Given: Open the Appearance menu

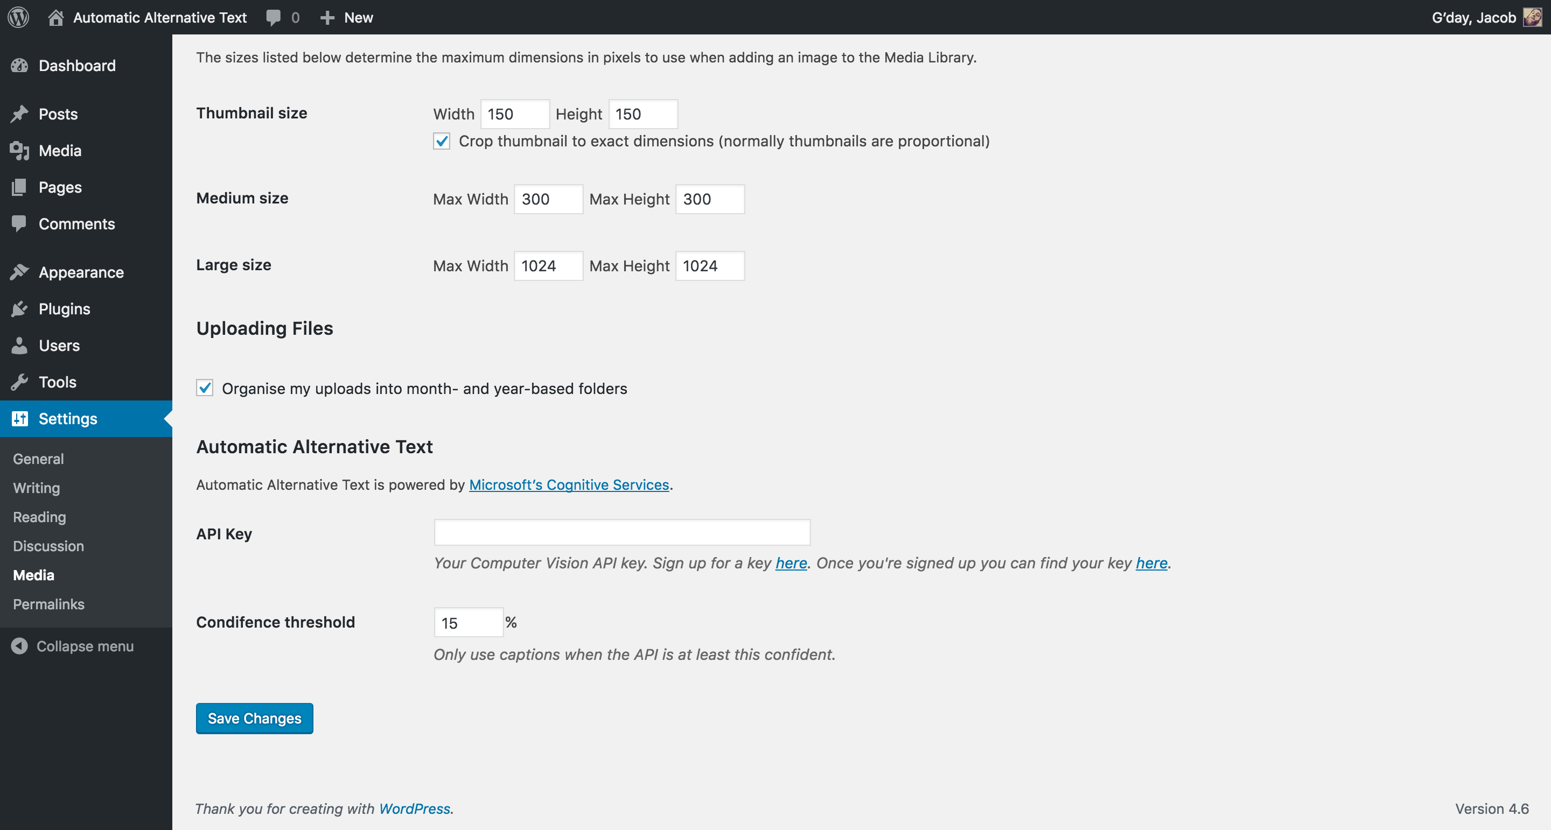Looking at the screenshot, I should [x=81, y=273].
